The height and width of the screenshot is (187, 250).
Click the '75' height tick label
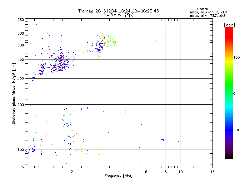tap(22, 167)
